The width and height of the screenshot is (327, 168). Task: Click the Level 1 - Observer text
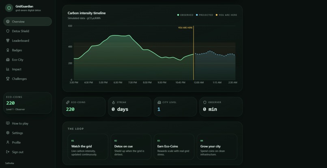[x=15, y=109]
